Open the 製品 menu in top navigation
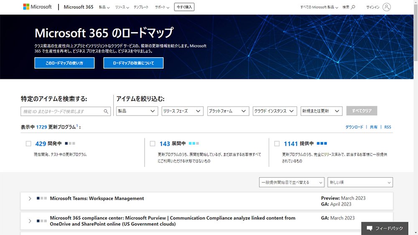Screen dimensions: 418x235 click(104, 7)
